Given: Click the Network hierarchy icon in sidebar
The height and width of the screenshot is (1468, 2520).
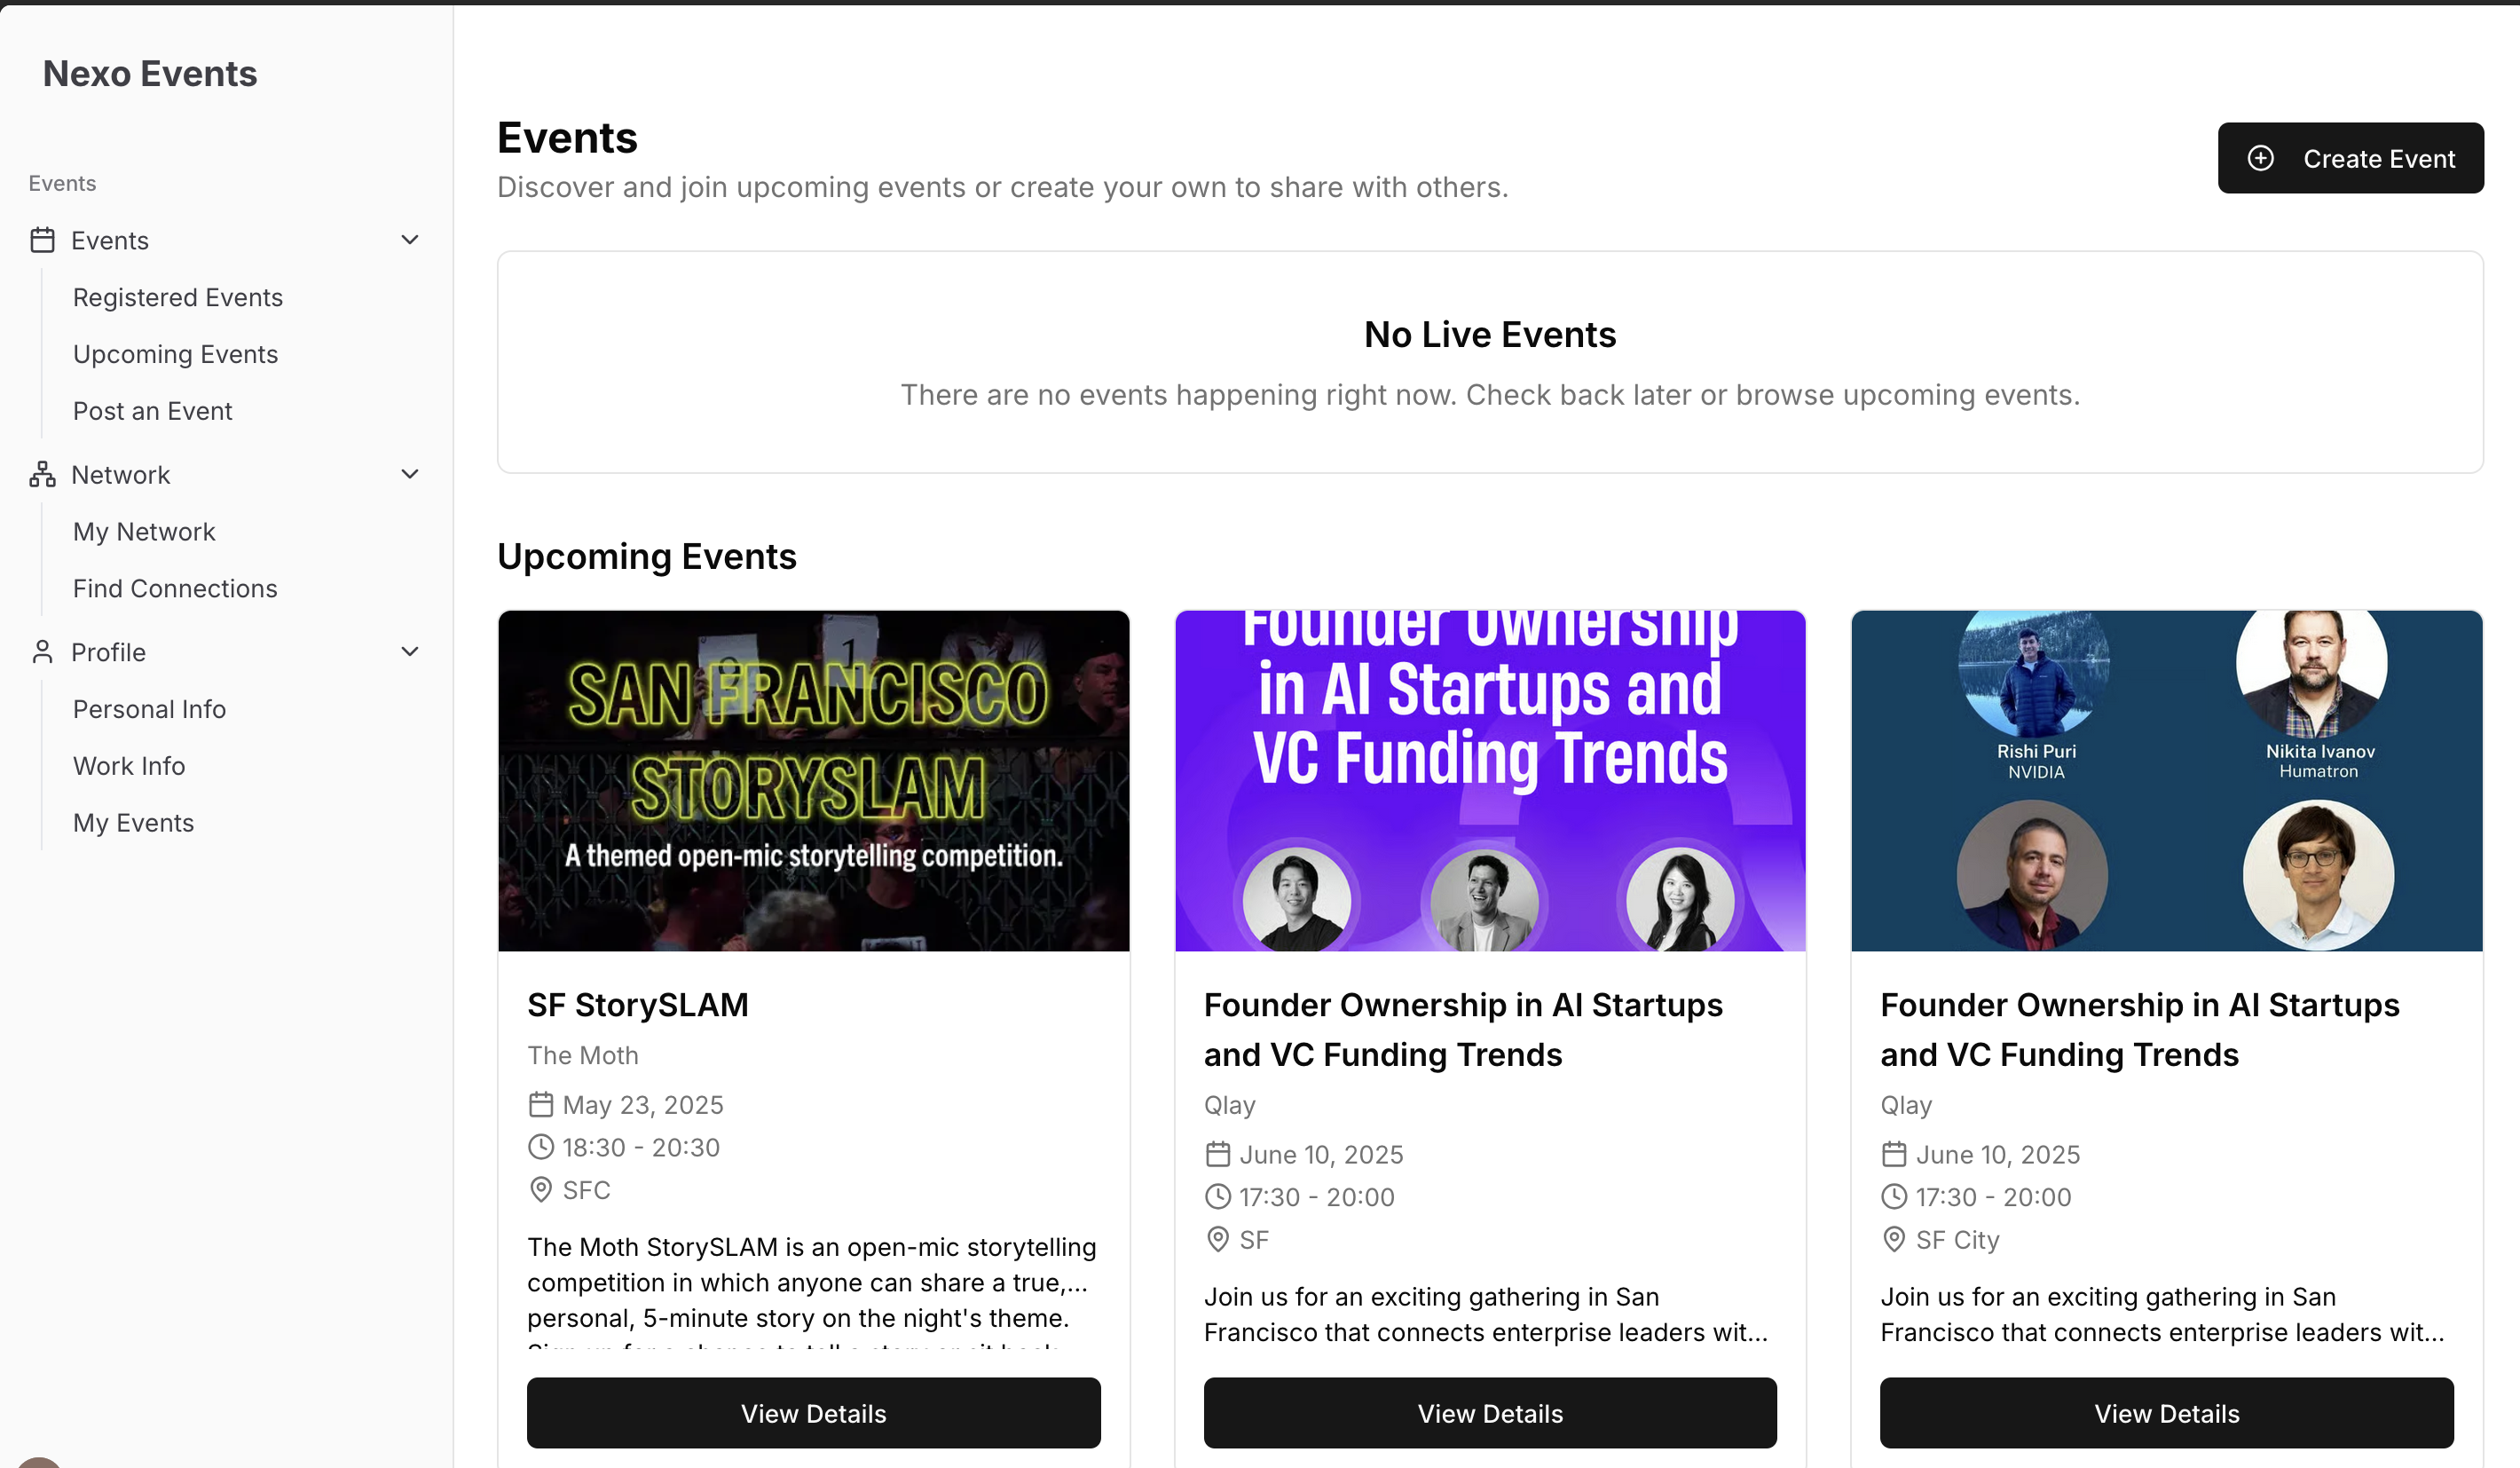Looking at the screenshot, I should 42,474.
